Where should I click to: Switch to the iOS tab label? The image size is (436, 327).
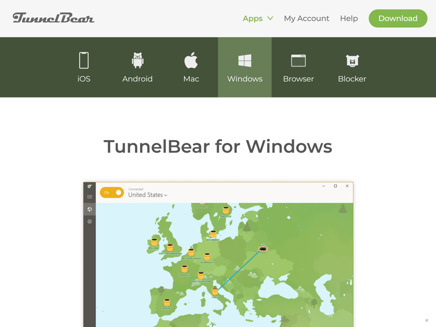pyautogui.click(x=84, y=79)
